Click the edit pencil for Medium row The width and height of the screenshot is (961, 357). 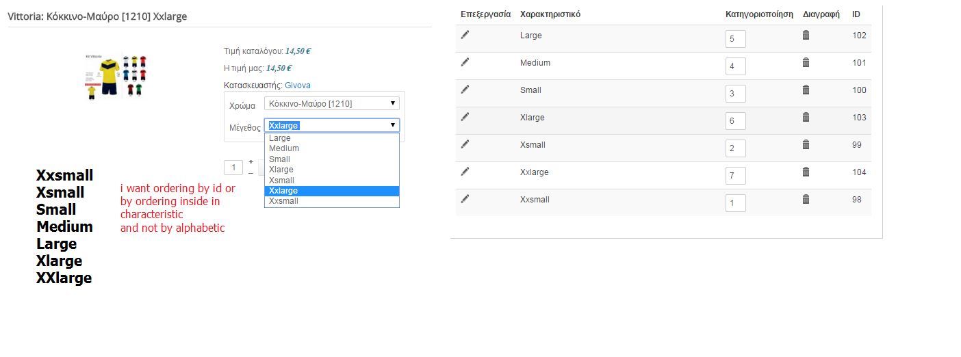[x=465, y=62]
